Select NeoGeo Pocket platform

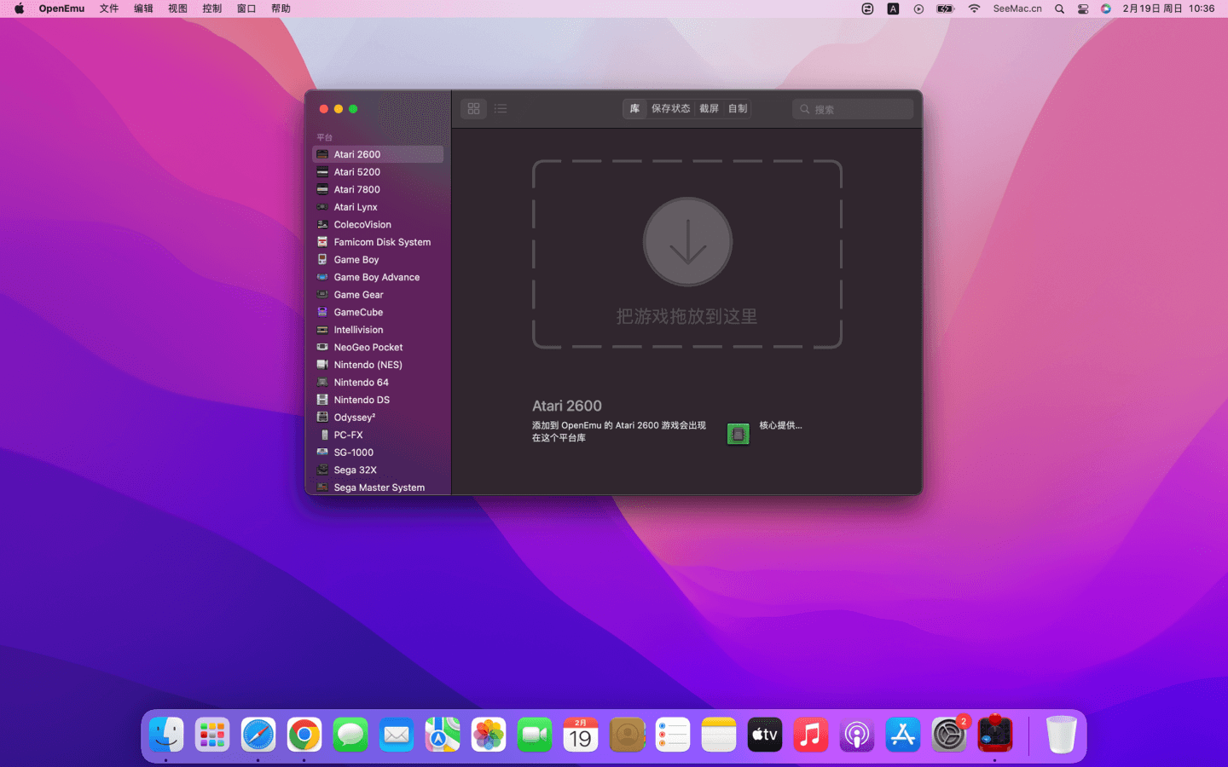(x=378, y=348)
